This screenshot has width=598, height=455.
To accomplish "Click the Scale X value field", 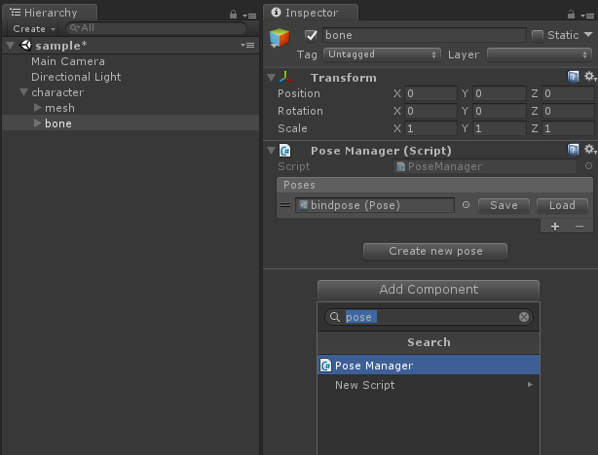I will pyautogui.click(x=430, y=128).
